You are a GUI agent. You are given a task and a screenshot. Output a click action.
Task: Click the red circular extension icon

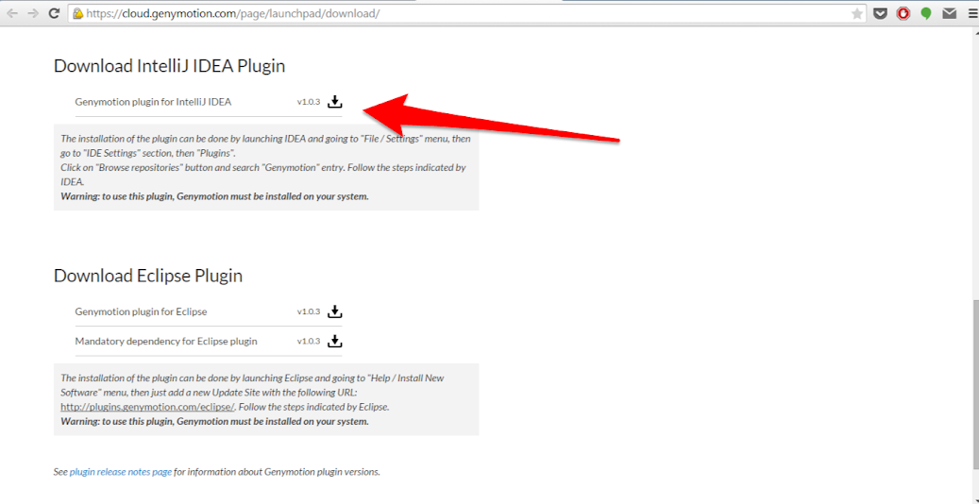pyautogui.click(x=903, y=13)
